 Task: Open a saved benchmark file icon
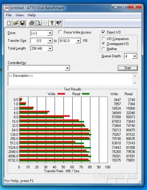tap(16, 23)
